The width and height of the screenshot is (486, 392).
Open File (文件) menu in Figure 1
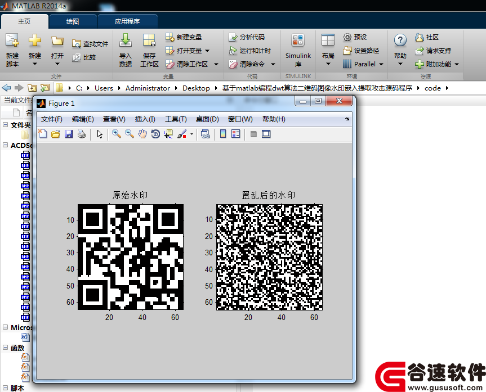click(x=51, y=119)
